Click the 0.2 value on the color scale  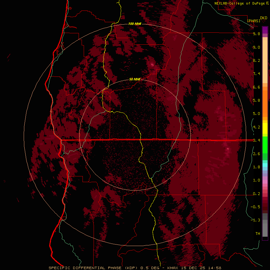[256, 194]
